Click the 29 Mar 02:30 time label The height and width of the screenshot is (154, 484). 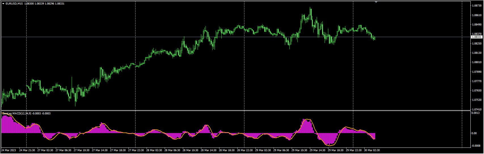tap(263, 150)
